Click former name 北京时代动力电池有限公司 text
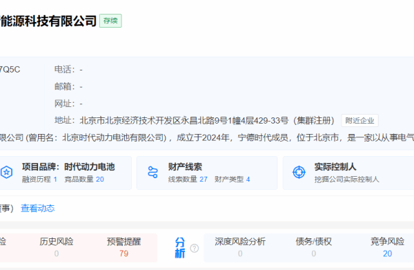Viewport: 414px width, 270px height. tap(112, 137)
